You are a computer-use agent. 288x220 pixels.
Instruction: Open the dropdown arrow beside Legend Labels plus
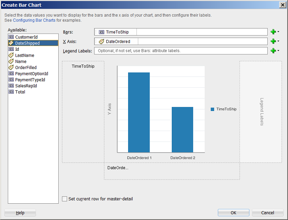tap(278, 50)
